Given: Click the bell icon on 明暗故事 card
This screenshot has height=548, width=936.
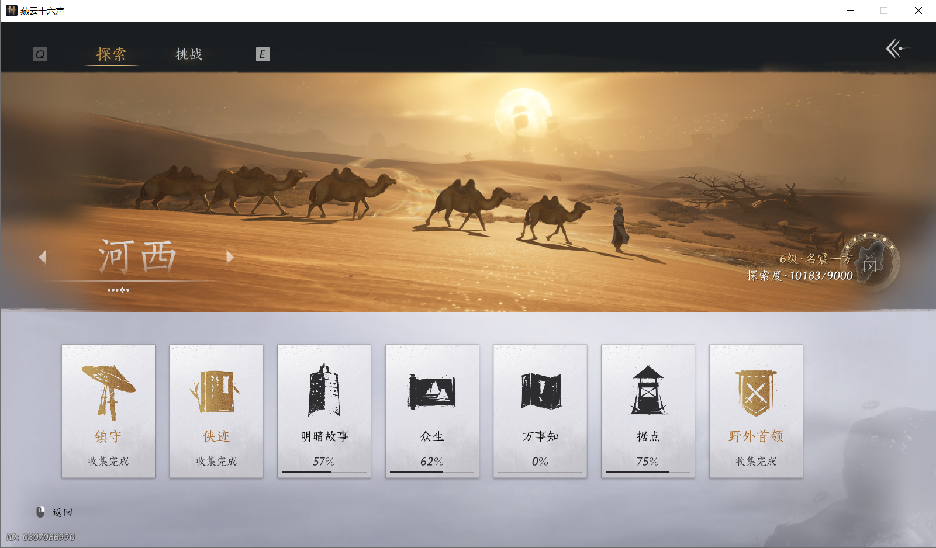Looking at the screenshot, I should tap(324, 390).
